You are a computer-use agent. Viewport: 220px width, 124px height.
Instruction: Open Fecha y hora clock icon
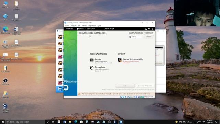point(92,68)
